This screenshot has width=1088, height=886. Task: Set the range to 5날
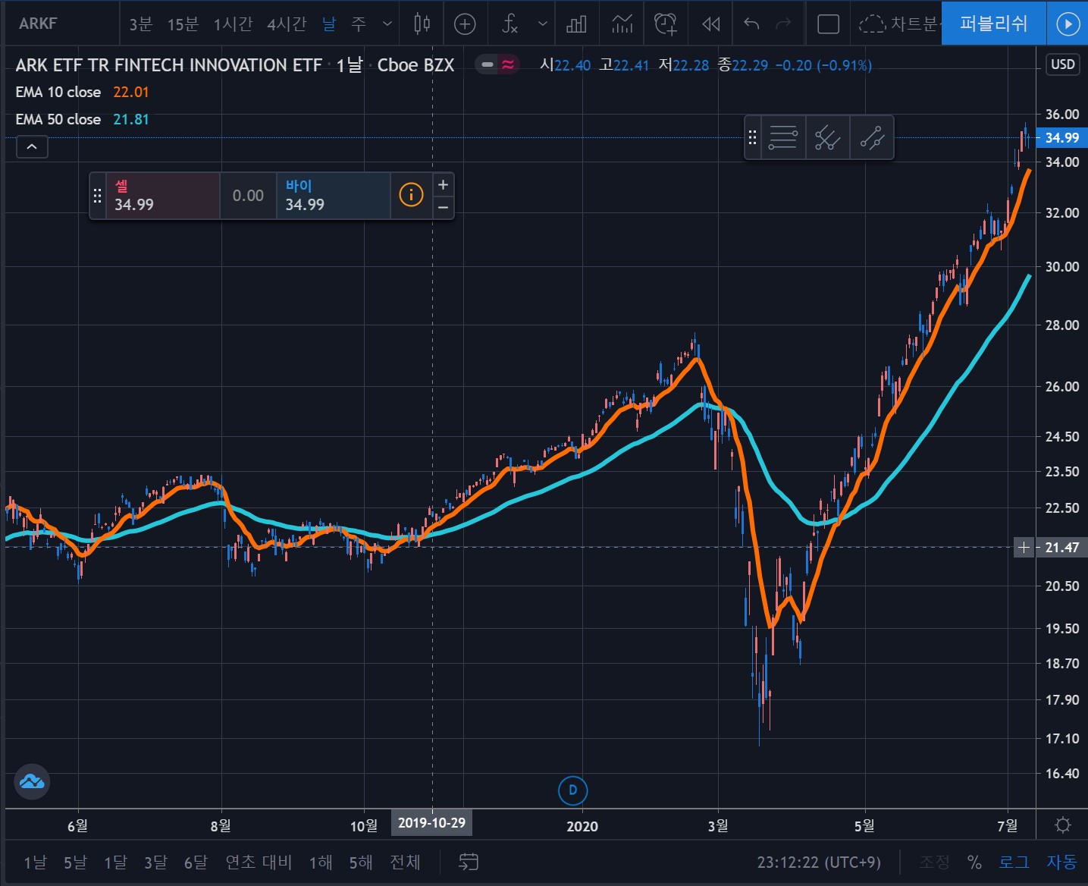point(75,862)
